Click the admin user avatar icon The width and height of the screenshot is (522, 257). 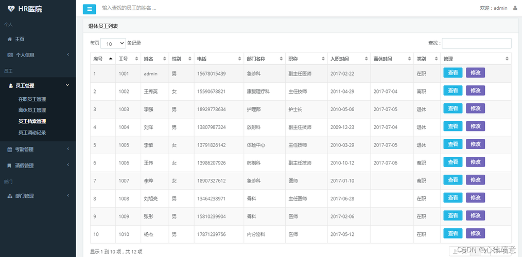[x=515, y=8]
